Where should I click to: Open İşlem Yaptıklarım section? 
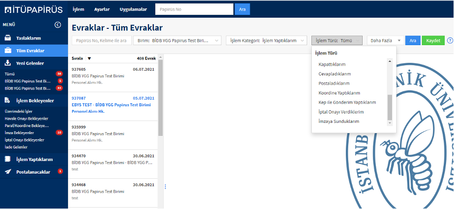click(34, 159)
